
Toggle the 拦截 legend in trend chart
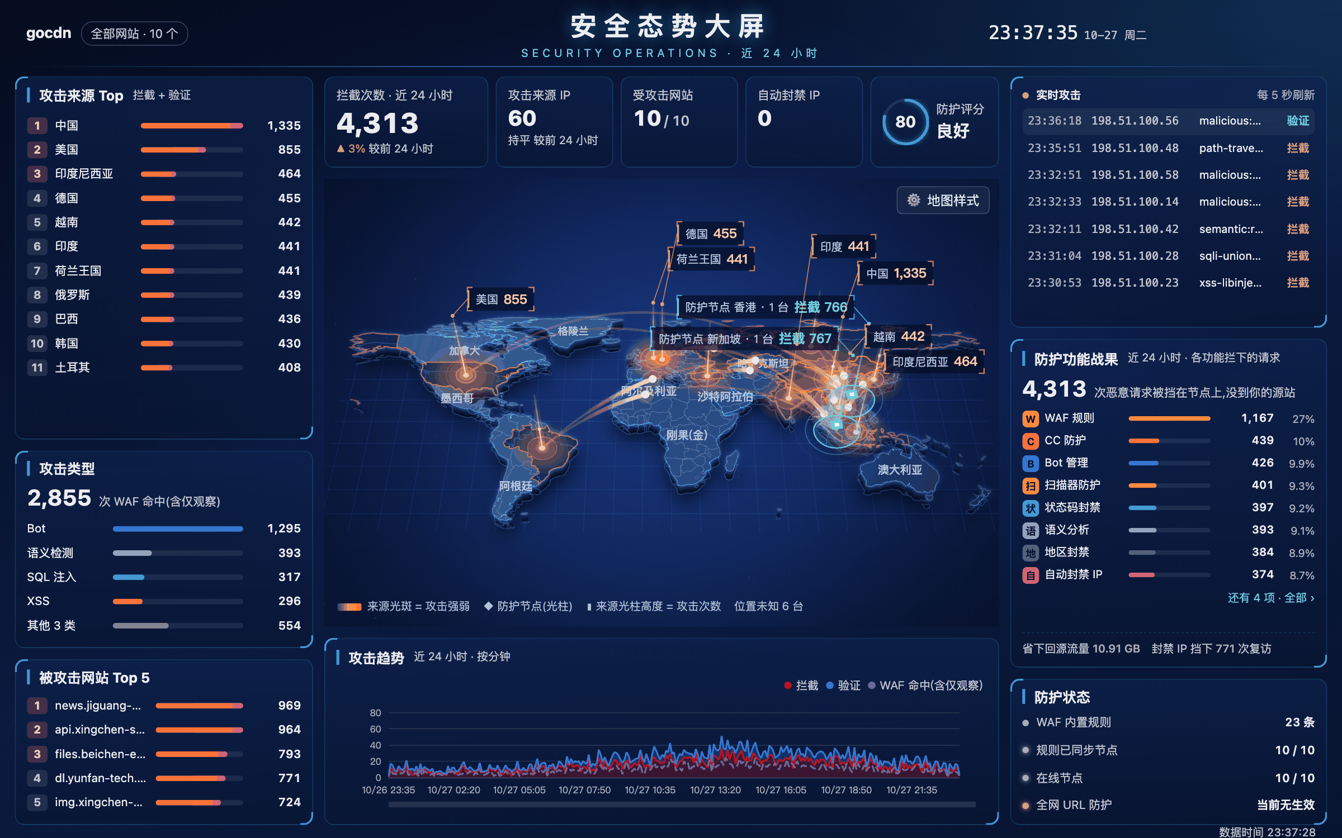coord(801,685)
